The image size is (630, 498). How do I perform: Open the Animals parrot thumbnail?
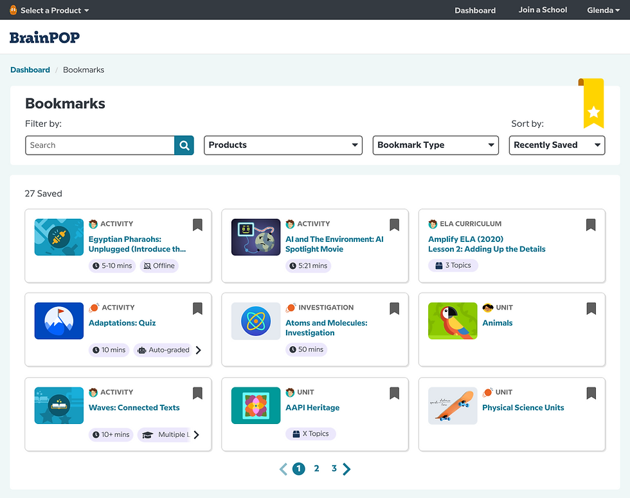tap(453, 321)
